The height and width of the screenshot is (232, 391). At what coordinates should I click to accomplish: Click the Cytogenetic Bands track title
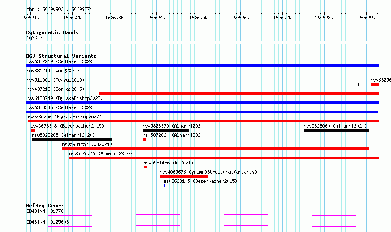click(52, 32)
